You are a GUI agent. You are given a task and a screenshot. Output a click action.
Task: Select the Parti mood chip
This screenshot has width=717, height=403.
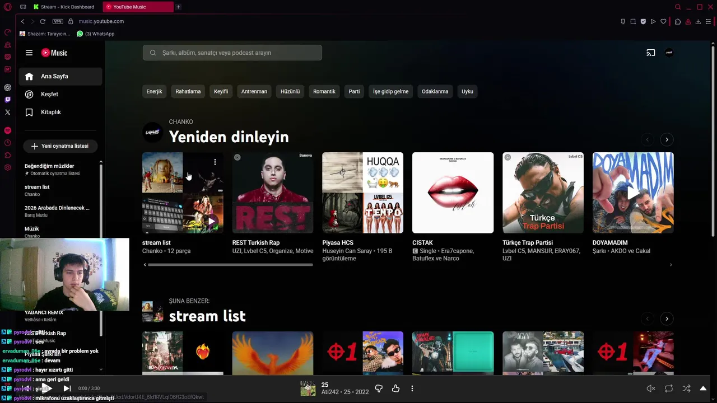coord(354,91)
